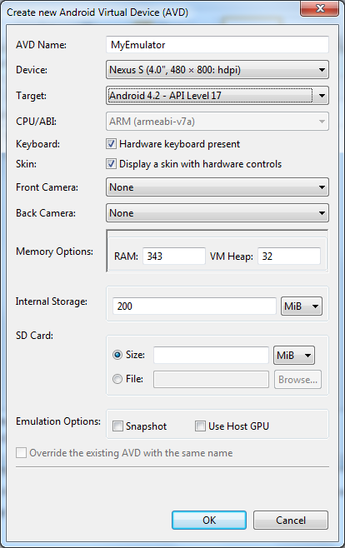
Task: Open the SD Card MiB unit dropdown
Action: (x=294, y=355)
